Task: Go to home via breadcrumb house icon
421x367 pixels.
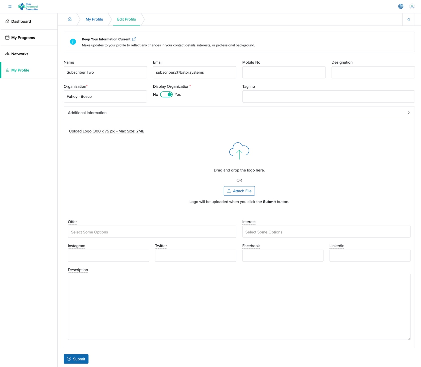Action: coord(70,19)
